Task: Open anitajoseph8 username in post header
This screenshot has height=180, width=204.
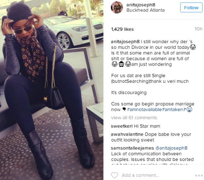Action: click(141, 5)
